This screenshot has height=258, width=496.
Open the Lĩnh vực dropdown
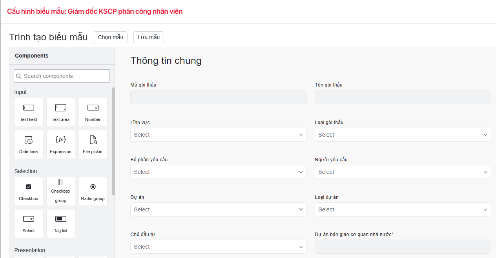tap(218, 135)
